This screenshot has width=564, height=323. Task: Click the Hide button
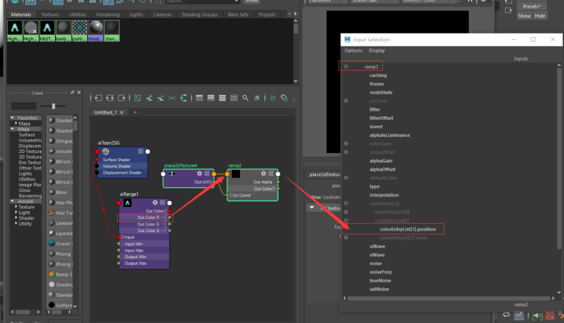click(540, 16)
